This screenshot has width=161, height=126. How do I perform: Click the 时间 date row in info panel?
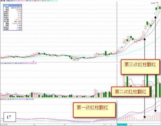[12, 8]
